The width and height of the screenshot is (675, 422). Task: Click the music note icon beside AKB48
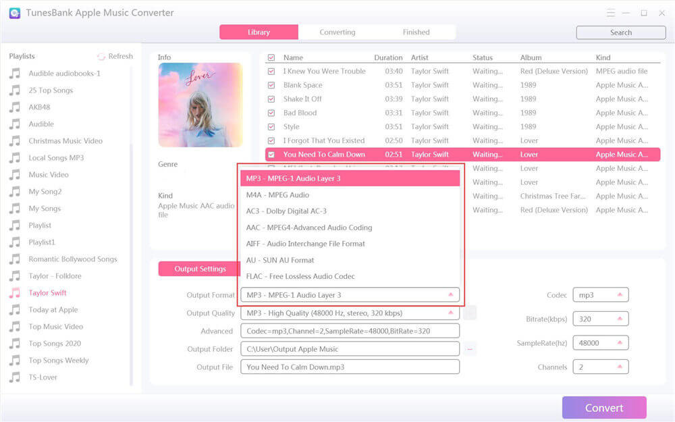tap(15, 107)
